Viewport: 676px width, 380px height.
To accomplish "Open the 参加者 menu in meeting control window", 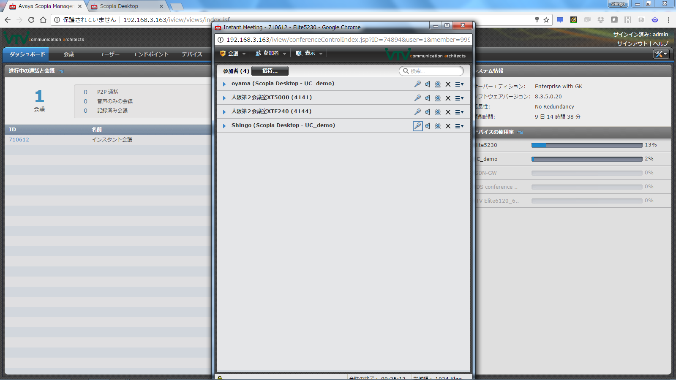I will (x=271, y=53).
